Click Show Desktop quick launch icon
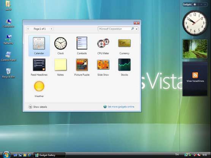Viewport: 211px width, 158px height. tap(15, 155)
